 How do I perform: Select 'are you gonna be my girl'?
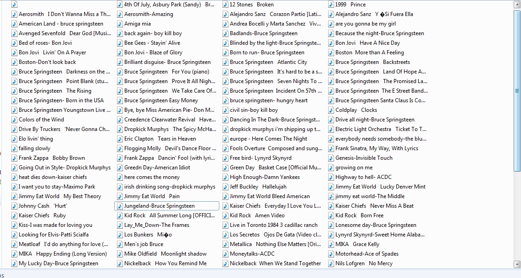(366, 24)
